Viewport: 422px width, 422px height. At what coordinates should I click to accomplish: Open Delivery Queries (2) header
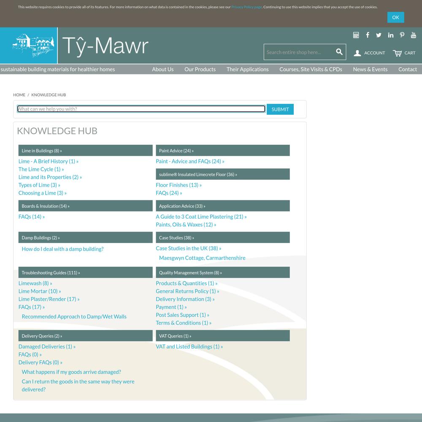tap(85, 335)
